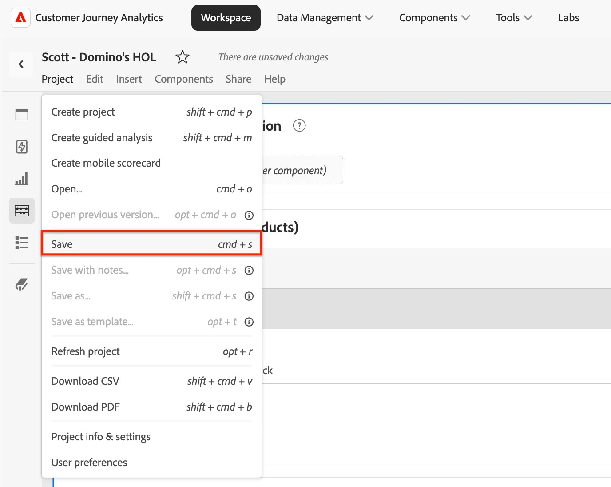Choose Download CSV
The width and height of the screenshot is (611, 487).
tap(152, 381)
